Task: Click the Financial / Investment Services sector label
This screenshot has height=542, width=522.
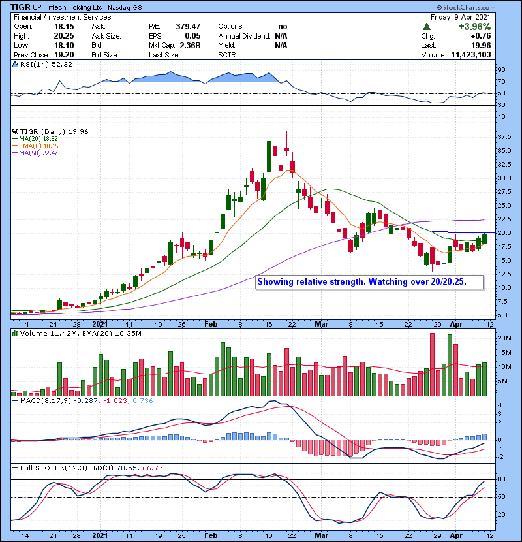Action: (x=63, y=17)
